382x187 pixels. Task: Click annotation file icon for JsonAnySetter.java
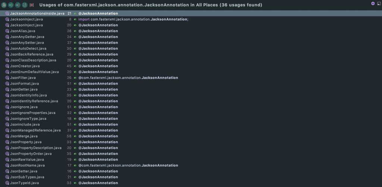[7, 42]
